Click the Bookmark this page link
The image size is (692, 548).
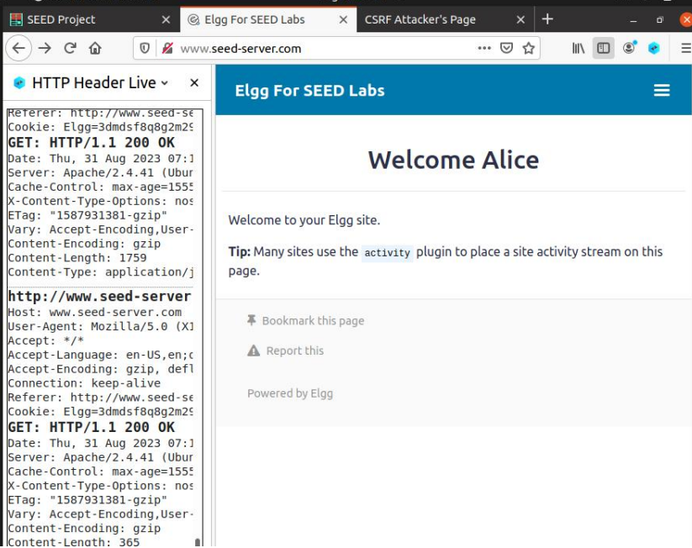click(x=314, y=320)
